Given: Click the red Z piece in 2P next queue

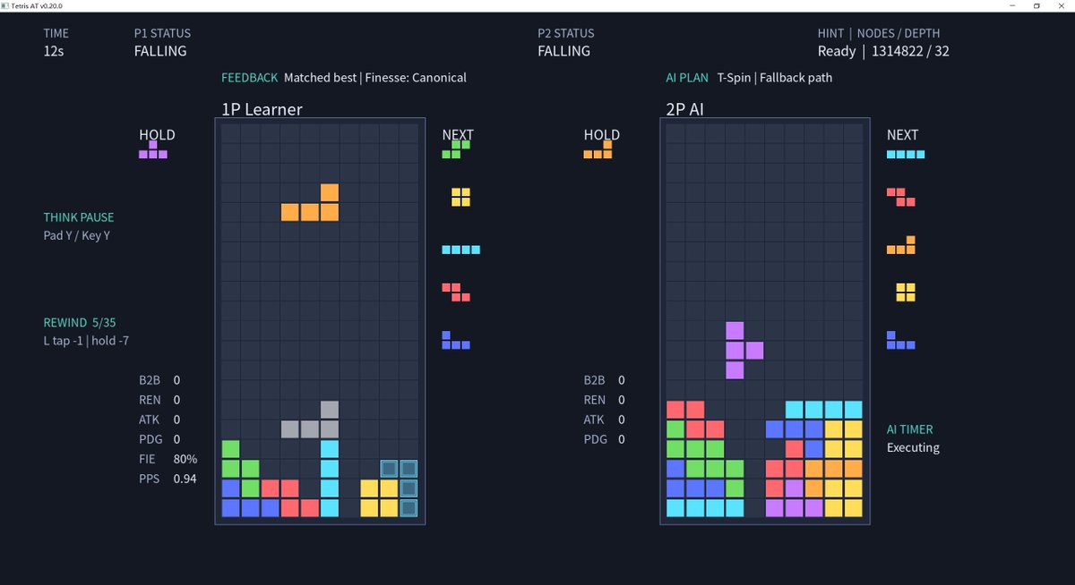Looking at the screenshot, I should click(901, 197).
